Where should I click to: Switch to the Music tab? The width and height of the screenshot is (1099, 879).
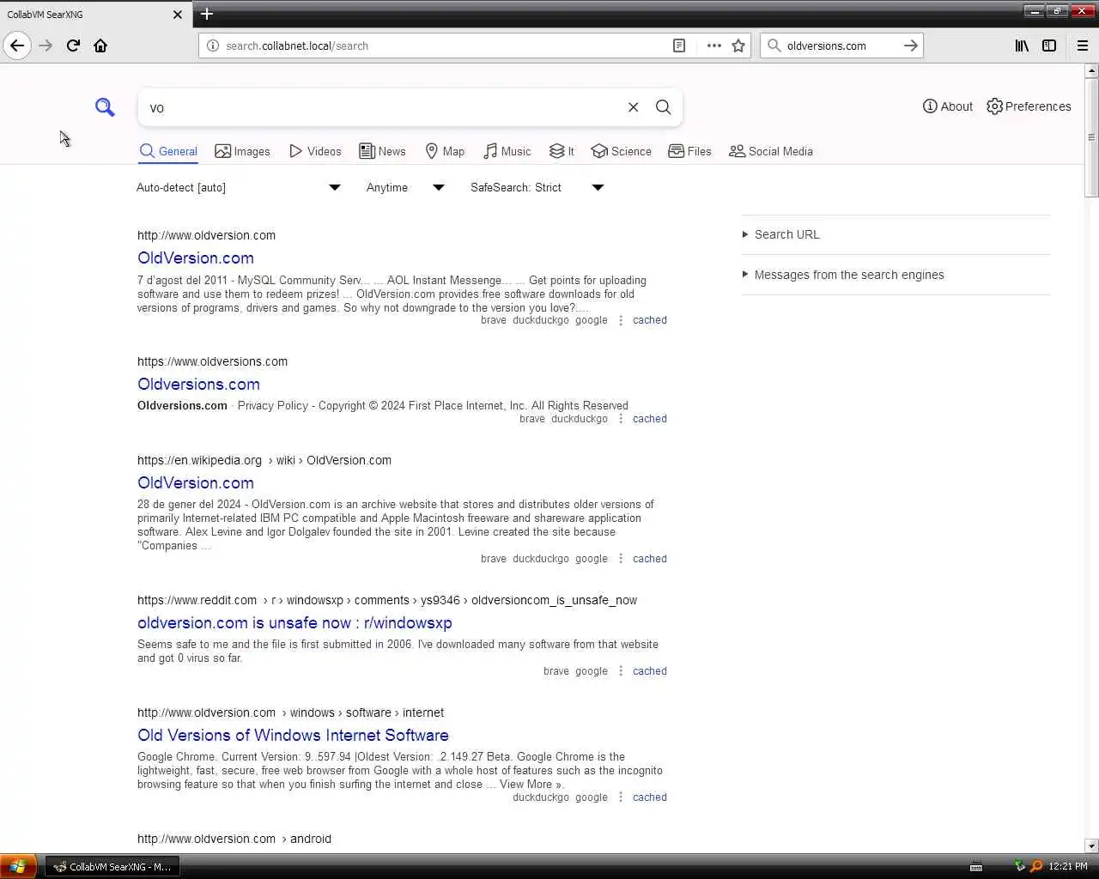[507, 151]
